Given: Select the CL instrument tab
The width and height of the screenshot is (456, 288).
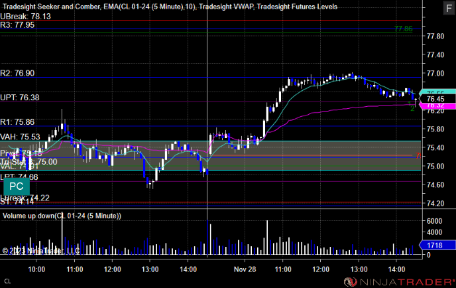Looking at the screenshot, I should pos(7,281).
